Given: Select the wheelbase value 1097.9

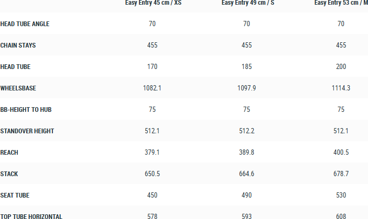Looking at the screenshot, I should (x=246, y=88).
